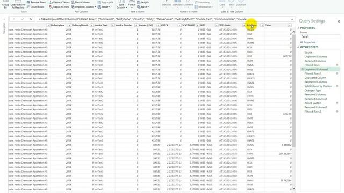Open the Move column dropdown
Viewport: 344px width, 193px height.
(x=104, y=7)
